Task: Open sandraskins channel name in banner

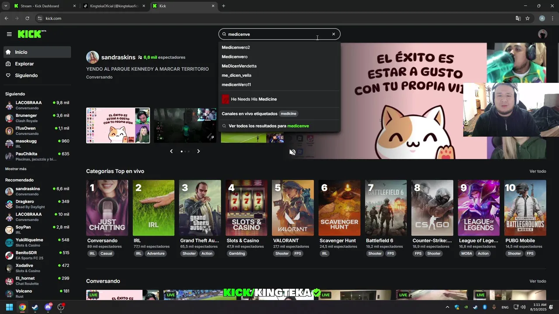Action: (118, 57)
